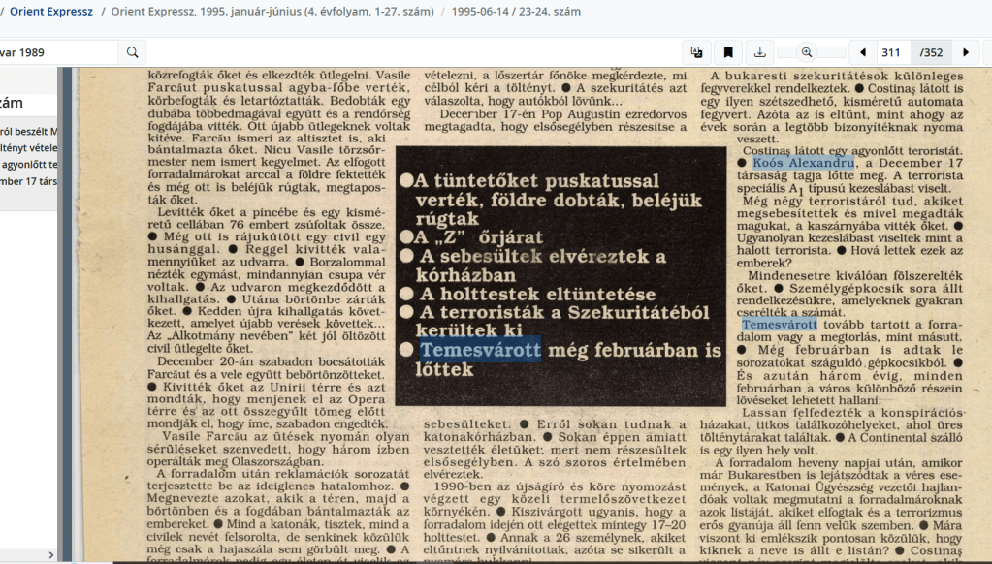Screen dimensions: 992x564
Task: Click the magnifier zoom-in icon
Action: click(807, 52)
